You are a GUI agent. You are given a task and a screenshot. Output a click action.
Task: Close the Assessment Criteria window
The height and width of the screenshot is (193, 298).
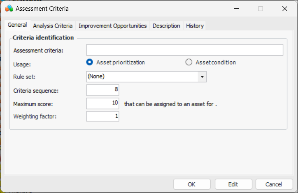[x=284, y=8]
